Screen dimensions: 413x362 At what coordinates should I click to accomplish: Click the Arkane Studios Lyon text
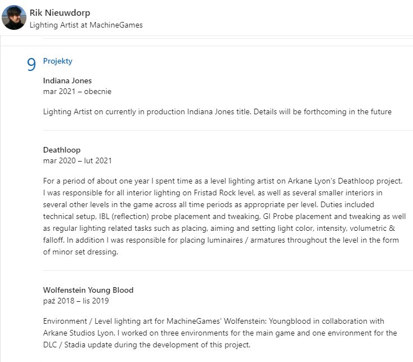77,333
